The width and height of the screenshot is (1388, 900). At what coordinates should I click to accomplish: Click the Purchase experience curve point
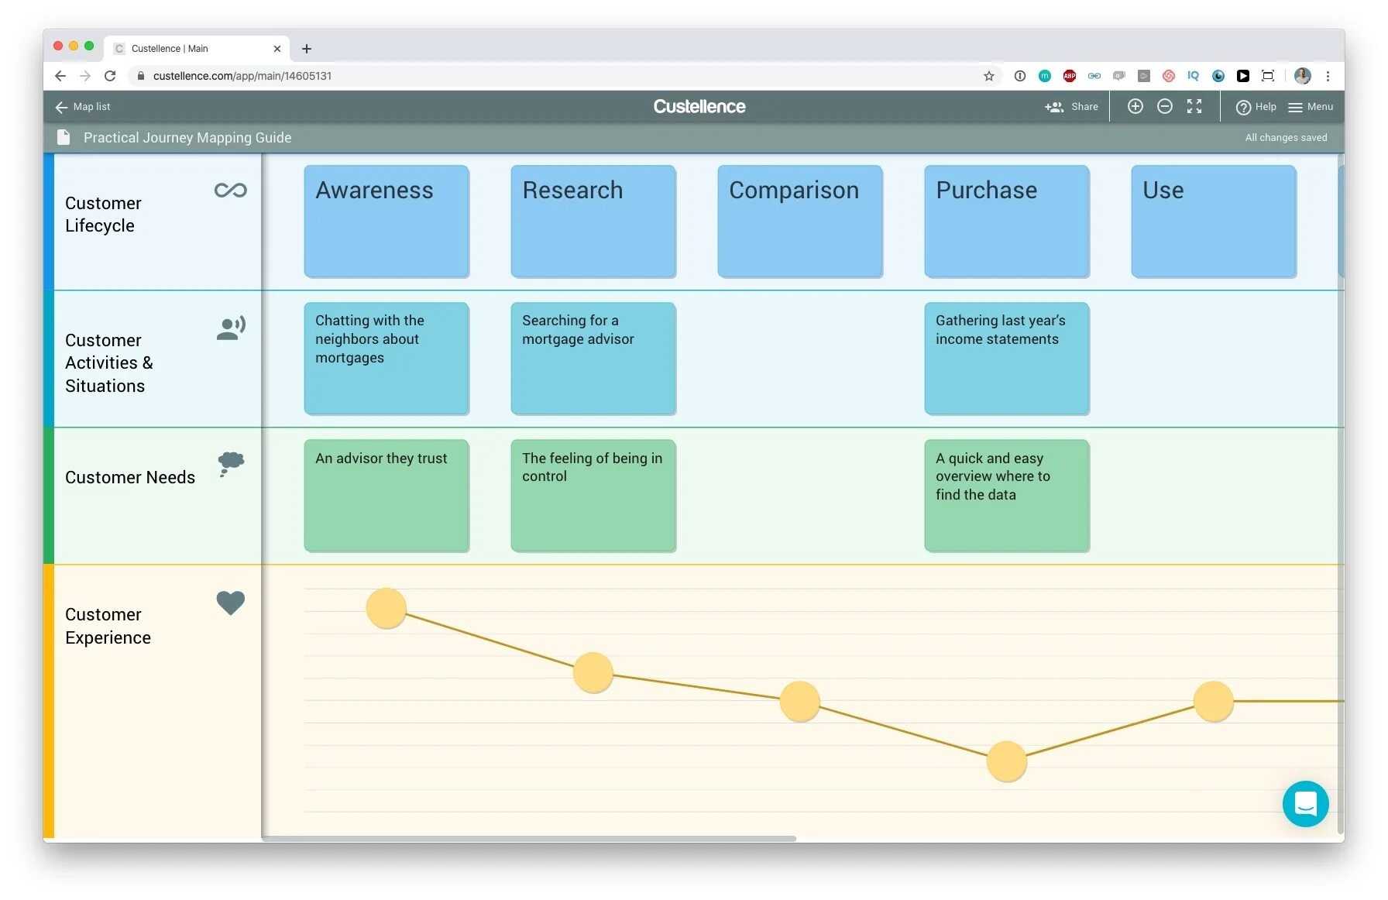pyautogui.click(x=1007, y=761)
